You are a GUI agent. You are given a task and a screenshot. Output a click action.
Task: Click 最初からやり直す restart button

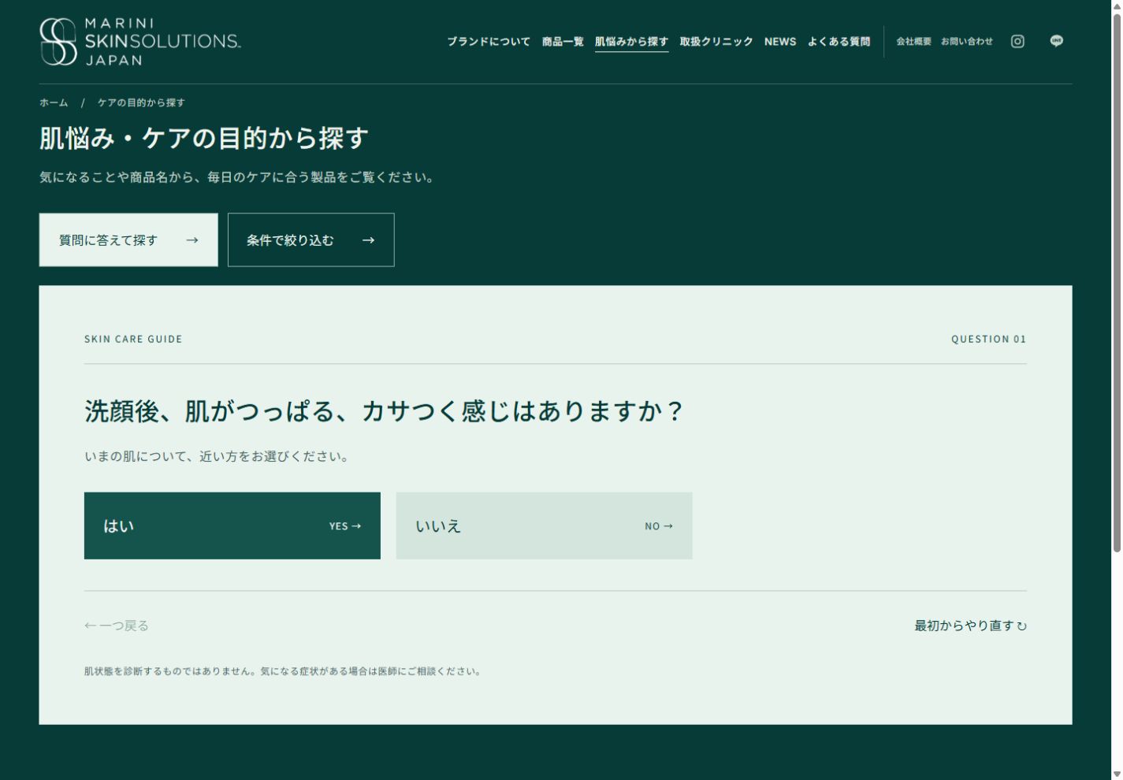[970, 626]
